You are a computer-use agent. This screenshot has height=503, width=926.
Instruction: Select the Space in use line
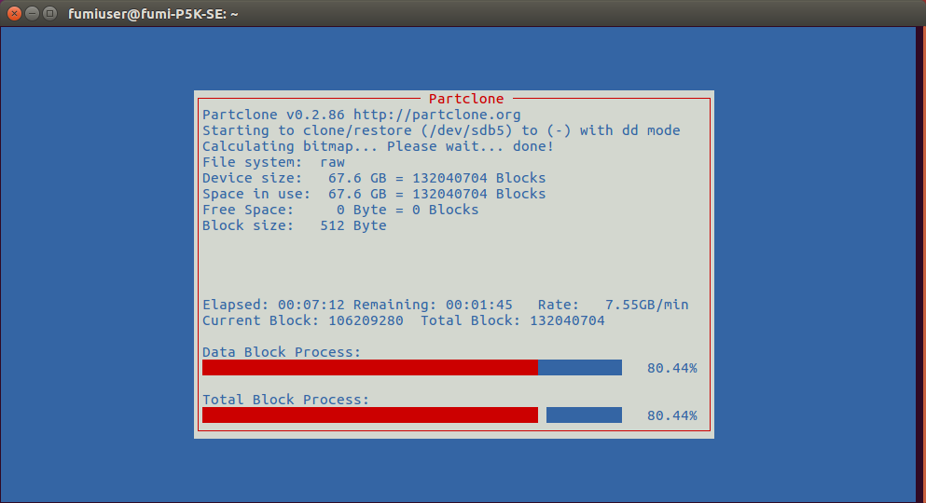pyautogui.click(x=374, y=194)
